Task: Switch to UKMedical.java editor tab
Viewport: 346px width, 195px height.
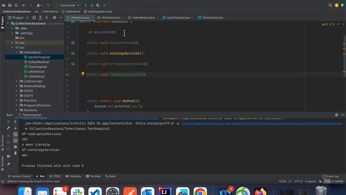Action: click(110, 18)
